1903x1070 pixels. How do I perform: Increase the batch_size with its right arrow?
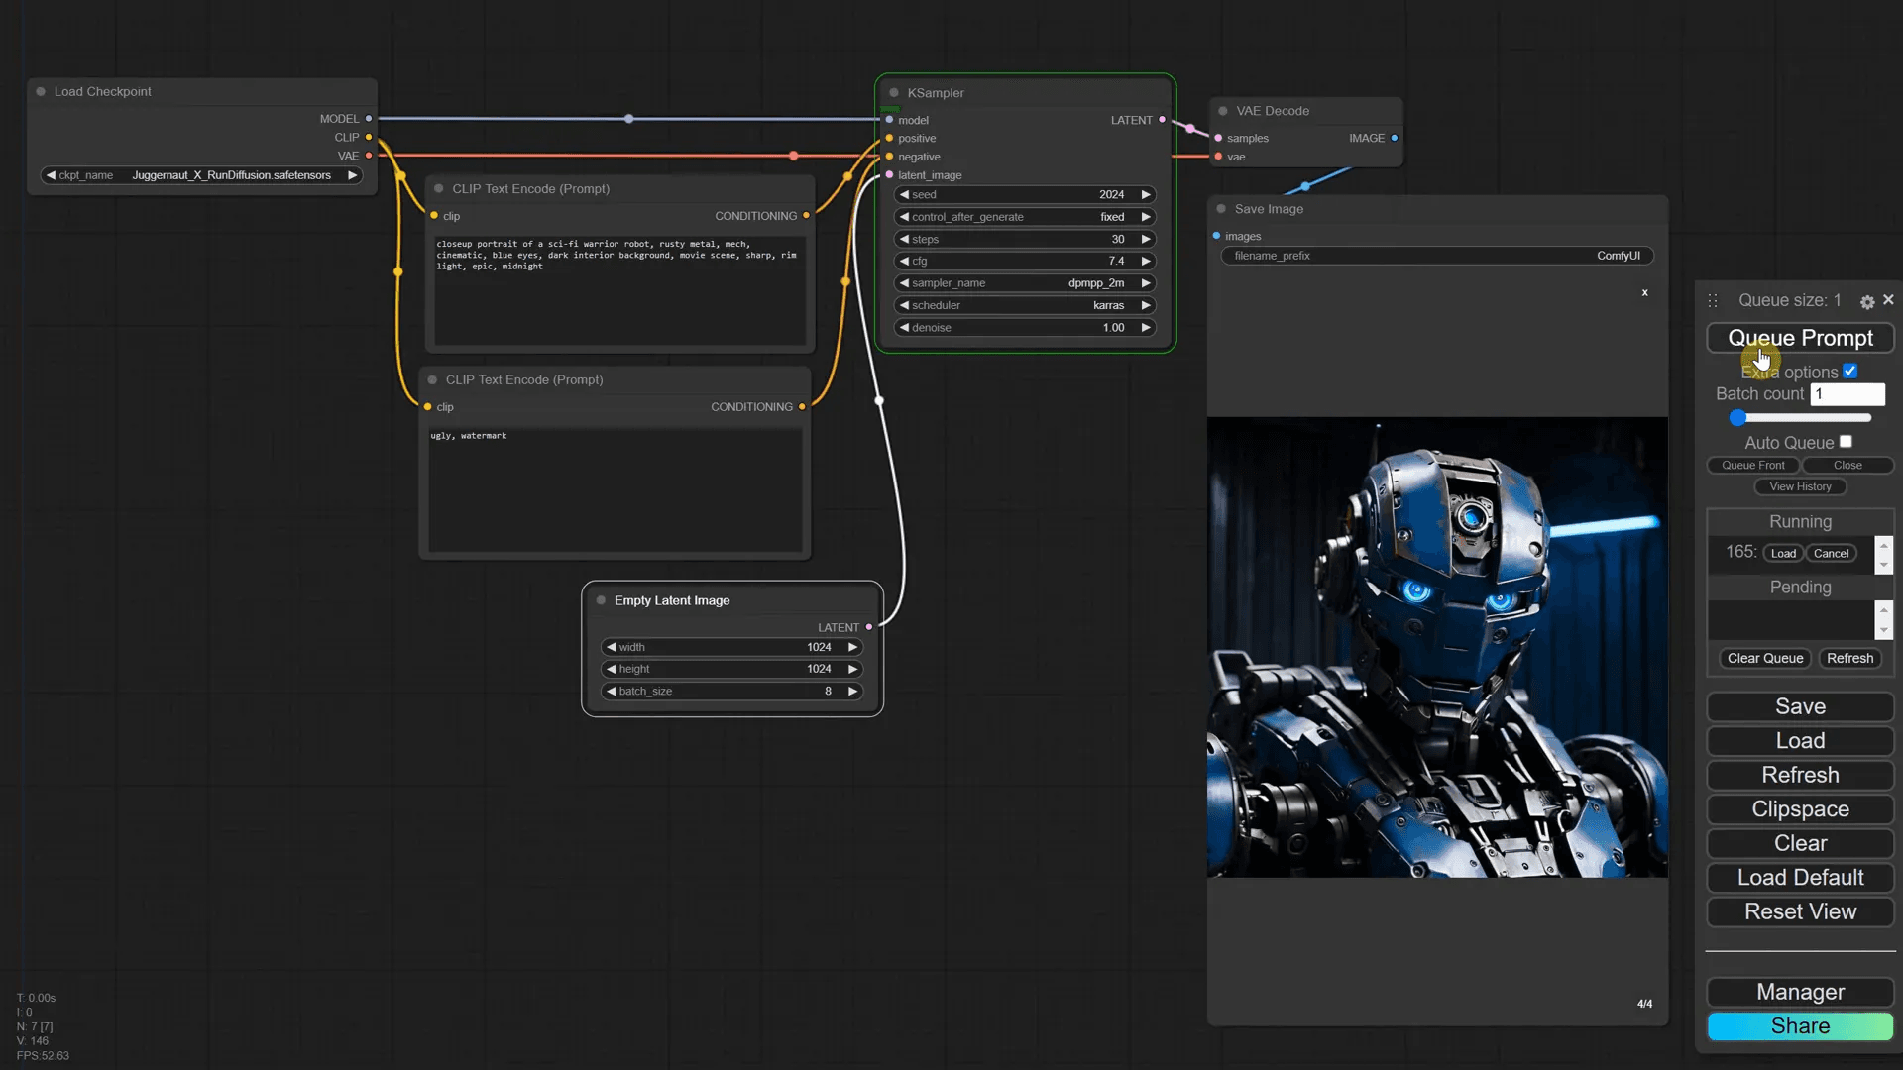[852, 692]
